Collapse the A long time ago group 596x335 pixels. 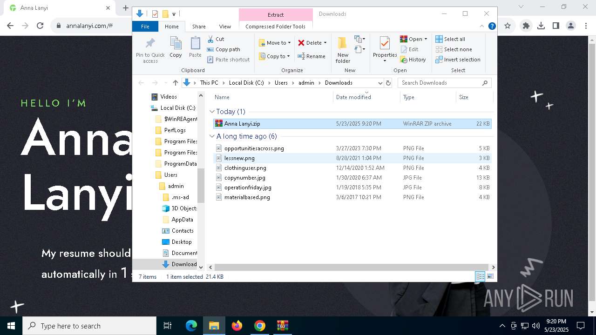click(x=212, y=136)
